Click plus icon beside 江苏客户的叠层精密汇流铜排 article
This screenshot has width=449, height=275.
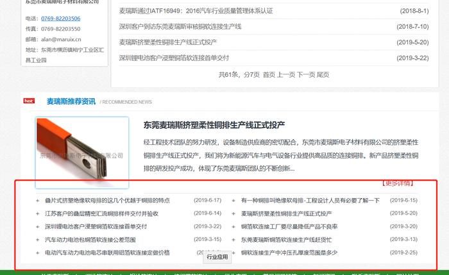tap(37, 213)
